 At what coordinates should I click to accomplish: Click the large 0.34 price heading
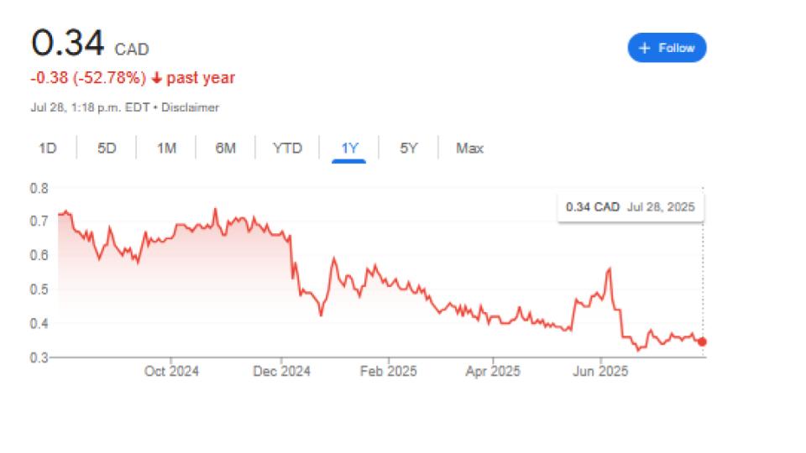[67, 44]
